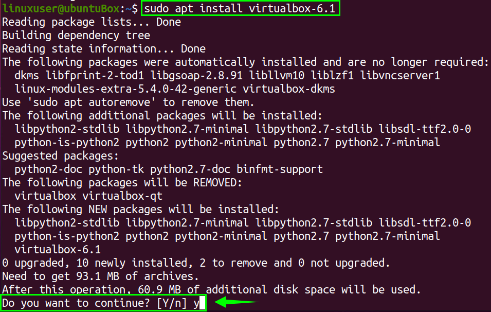Click 'virtualbox-6.1' in the NEW packages list
The width and height of the screenshot is (491, 312).
tap(58, 250)
